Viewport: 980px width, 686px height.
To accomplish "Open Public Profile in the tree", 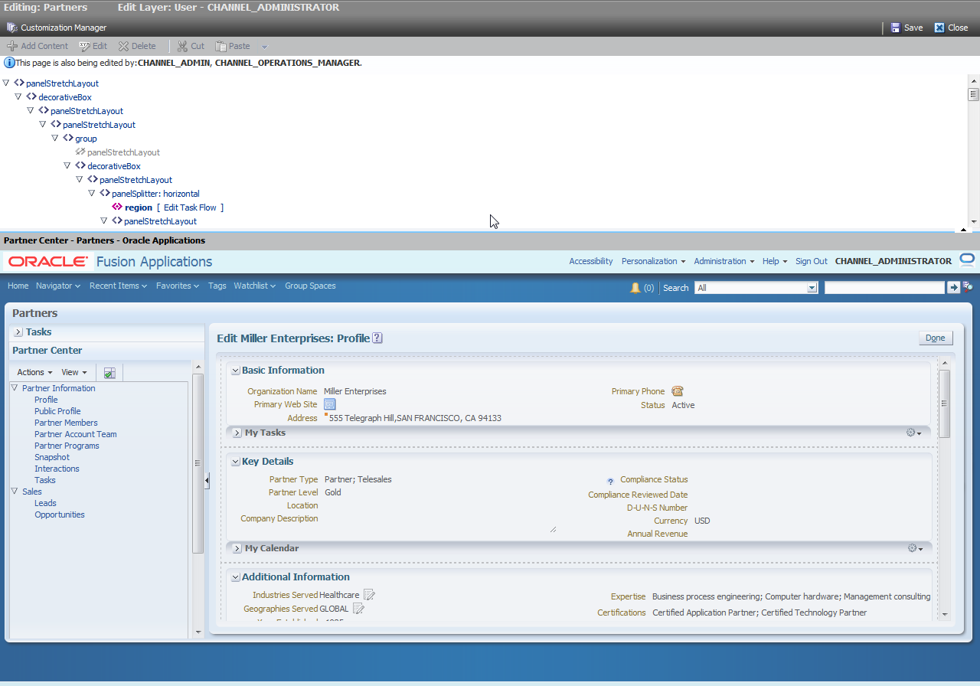I will coord(57,411).
